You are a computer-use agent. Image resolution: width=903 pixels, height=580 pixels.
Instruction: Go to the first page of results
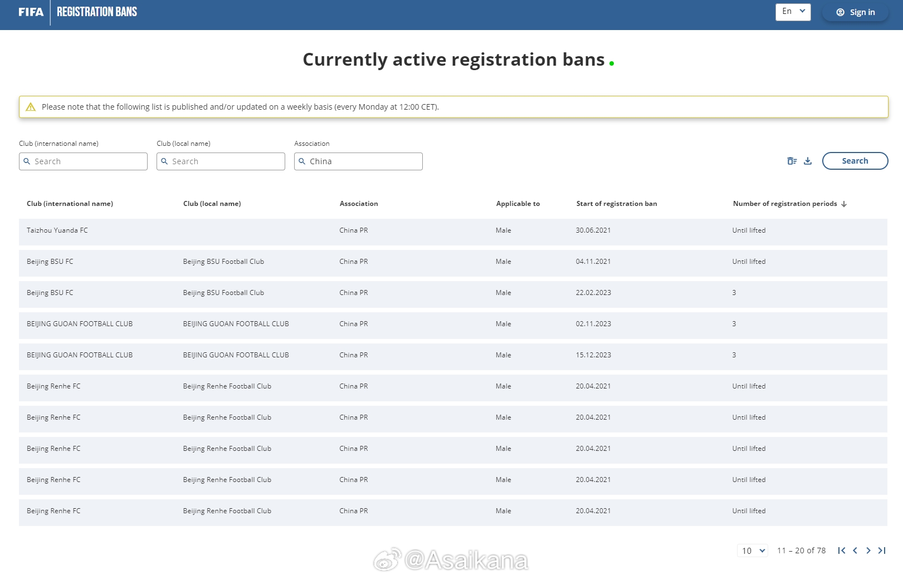[841, 550]
